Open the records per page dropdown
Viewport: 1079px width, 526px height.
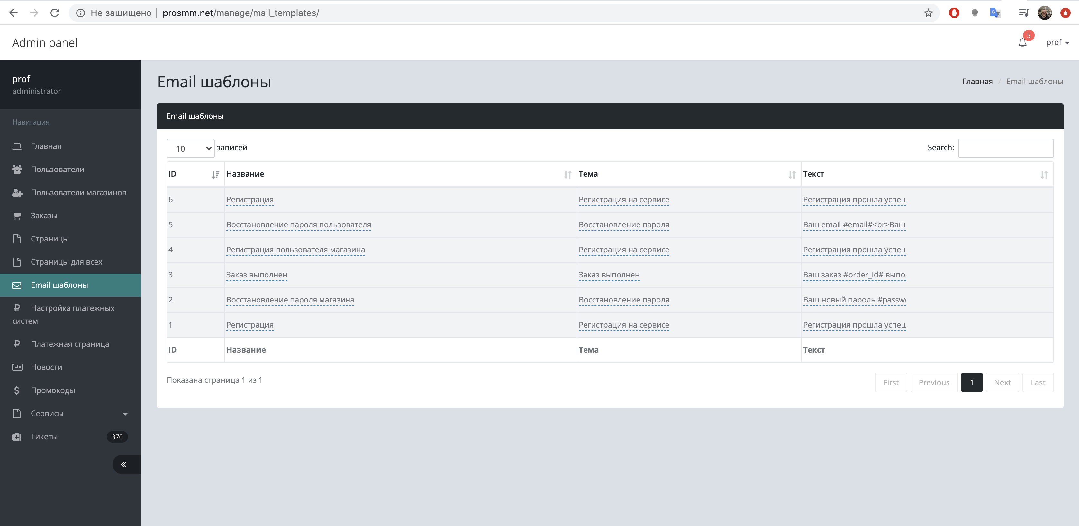click(x=191, y=148)
